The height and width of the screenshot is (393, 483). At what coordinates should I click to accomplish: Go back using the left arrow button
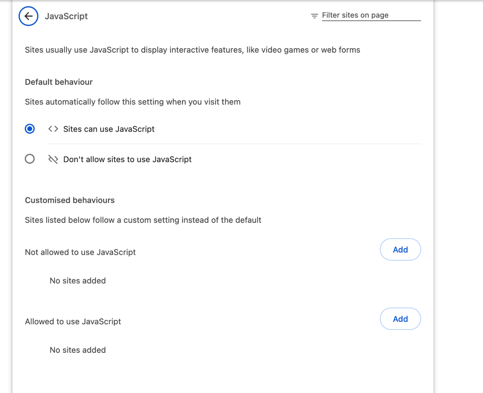click(28, 16)
